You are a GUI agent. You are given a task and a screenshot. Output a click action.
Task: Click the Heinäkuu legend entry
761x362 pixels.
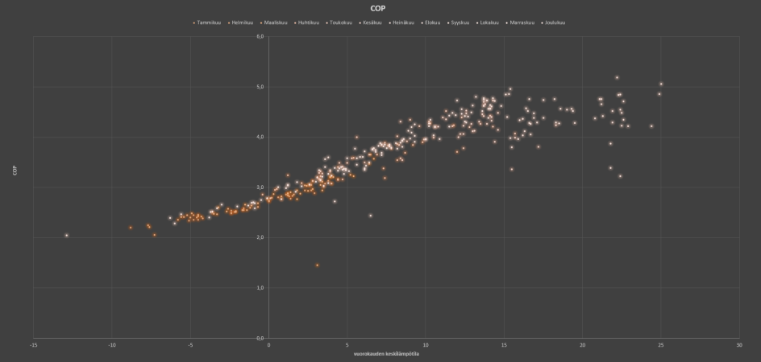(x=401, y=23)
